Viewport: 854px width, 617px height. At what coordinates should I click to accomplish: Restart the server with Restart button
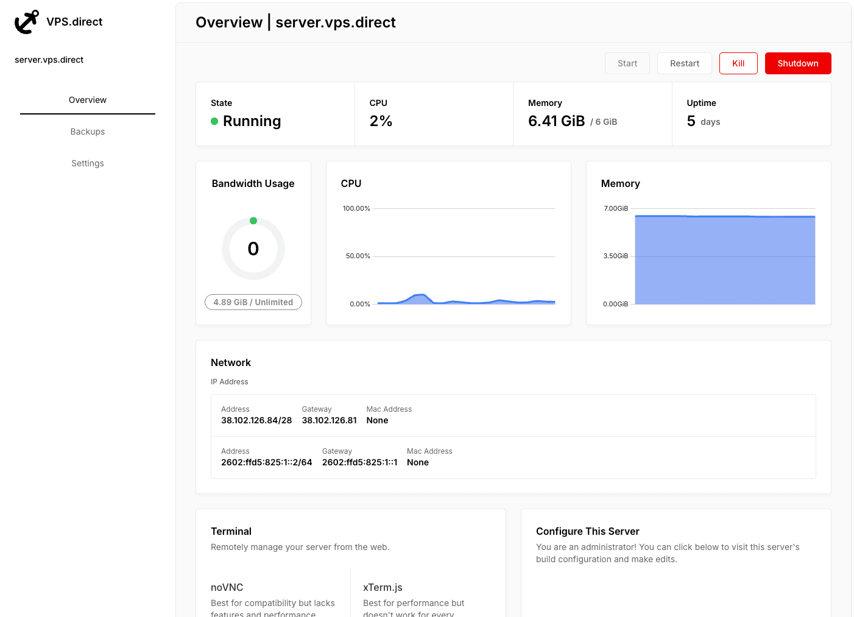click(684, 63)
